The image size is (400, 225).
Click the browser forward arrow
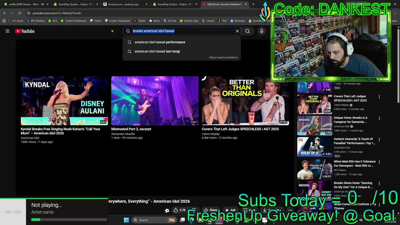(x=12, y=13)
